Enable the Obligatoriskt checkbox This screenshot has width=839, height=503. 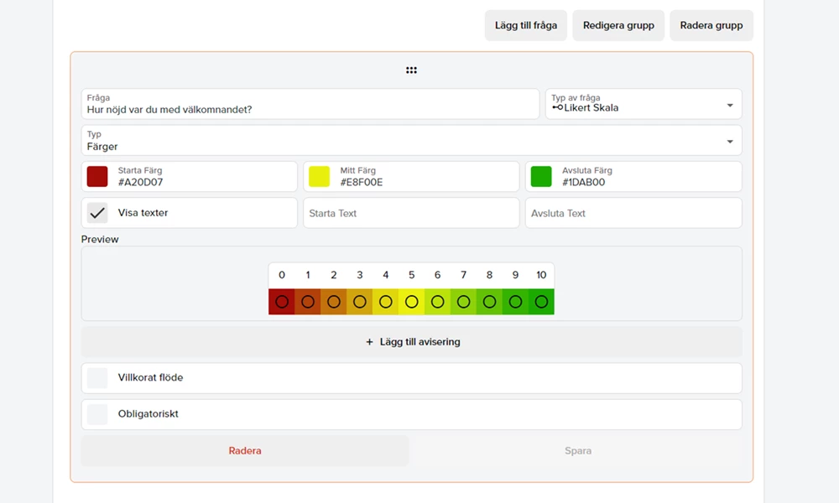(x=97, y=414)
